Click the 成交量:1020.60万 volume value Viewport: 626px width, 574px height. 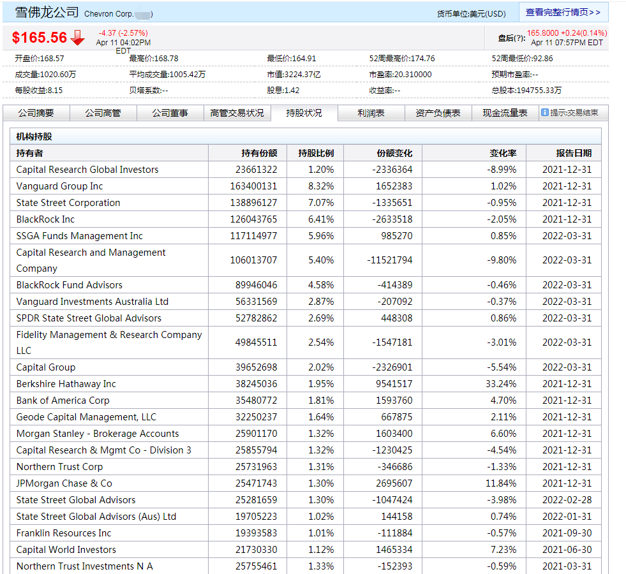45,75
